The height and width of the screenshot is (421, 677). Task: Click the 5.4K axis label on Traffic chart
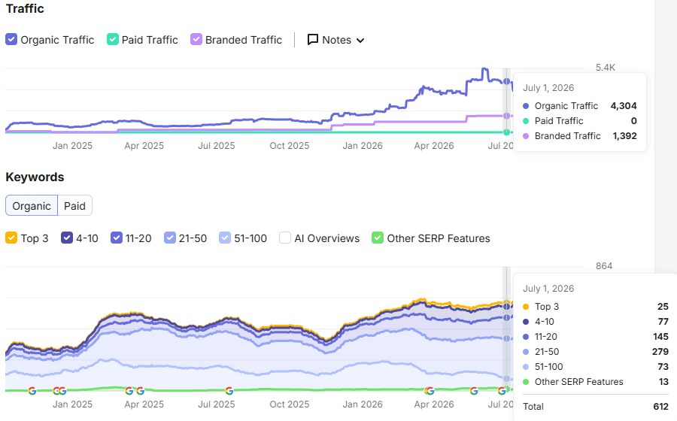606,68
